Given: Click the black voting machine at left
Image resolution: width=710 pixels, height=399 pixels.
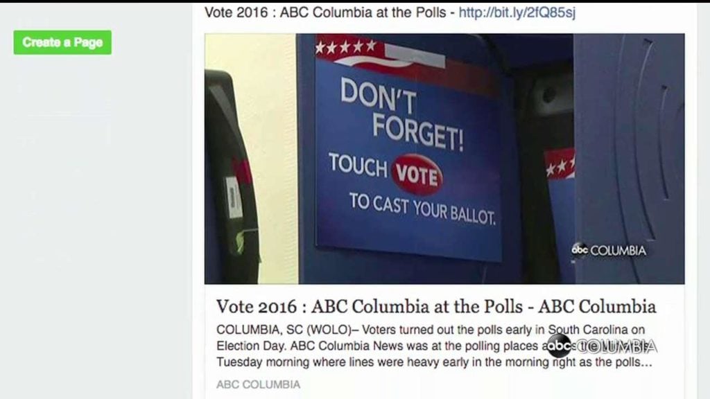Looking at the screenshot, I should (230, 177).
